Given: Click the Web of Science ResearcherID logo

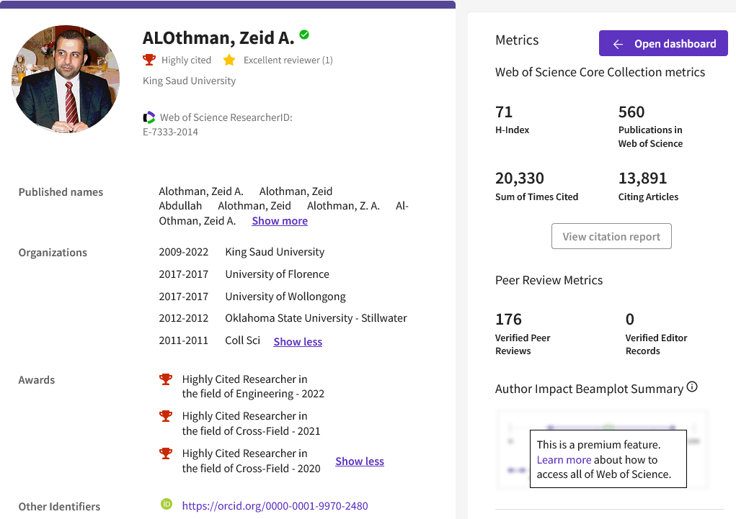Looking at the screenshot, I should pyautogui.click(x=149, y=117).
